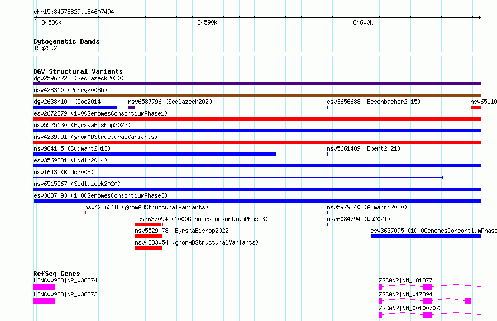This screenshot has width=497, height=321.
Task: Click the small purple nsv6587796 block
Action: pyautogui.click(x=132, y=107)
